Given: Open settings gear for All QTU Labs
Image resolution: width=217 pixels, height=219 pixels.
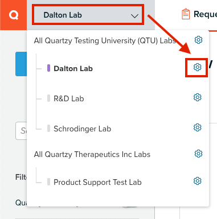Looking at the screenshot, I should point(198,40).
